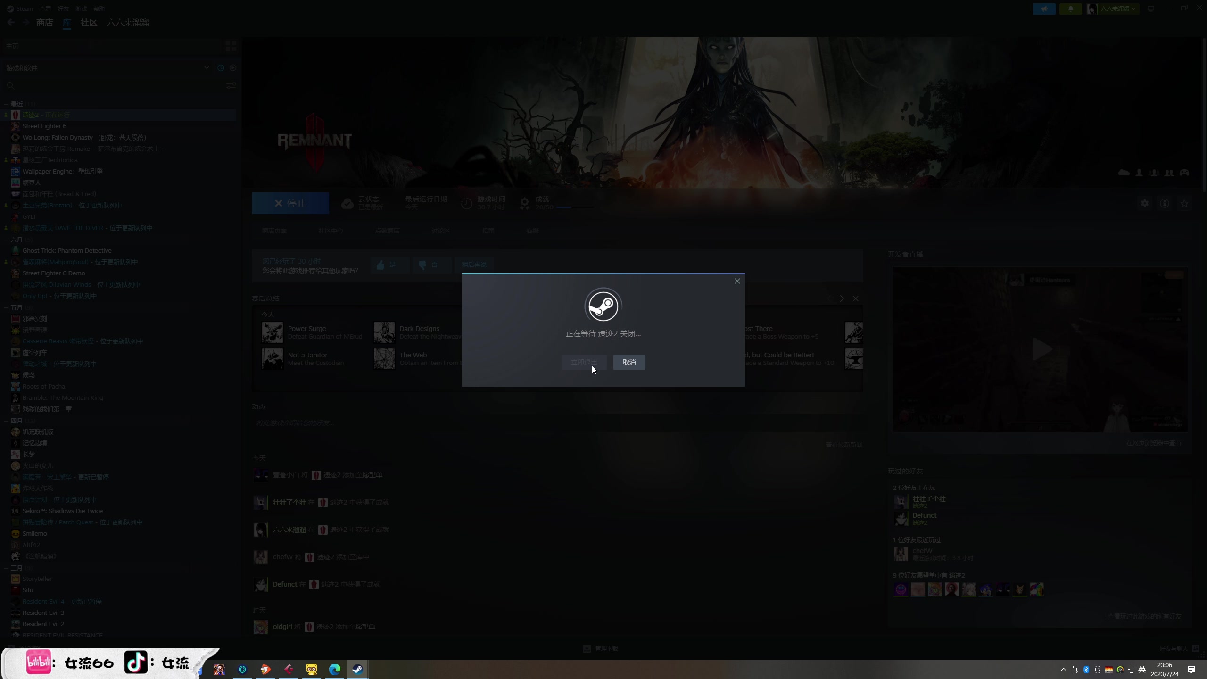Click the 立即退出 force quit button

click(584, 362)
